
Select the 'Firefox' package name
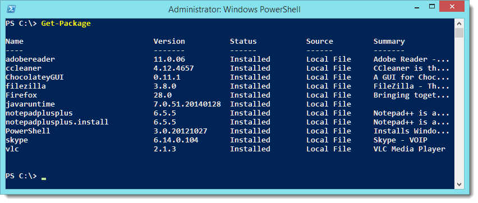(x=21, y=95)
